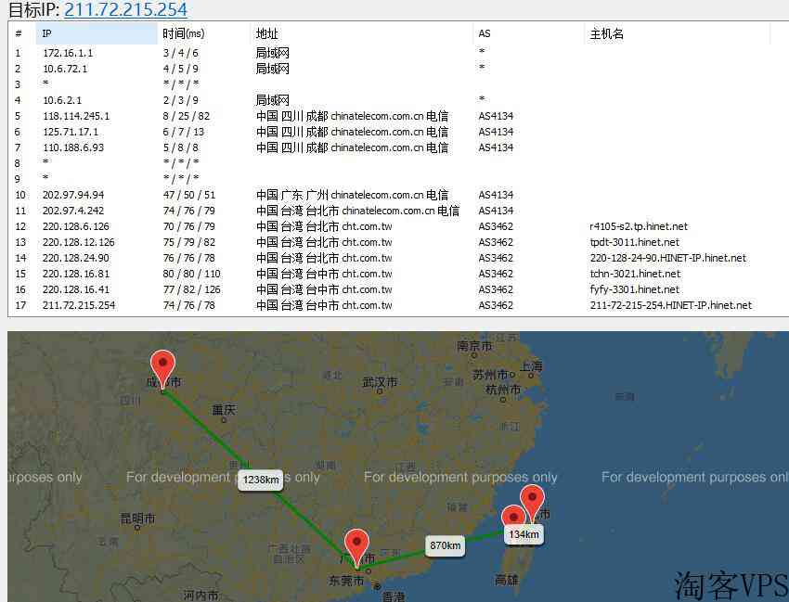Click the 重庆 city label on map
Image resolution: width=789 pixels, height=602 pixels.
click(x=224, y=410)
